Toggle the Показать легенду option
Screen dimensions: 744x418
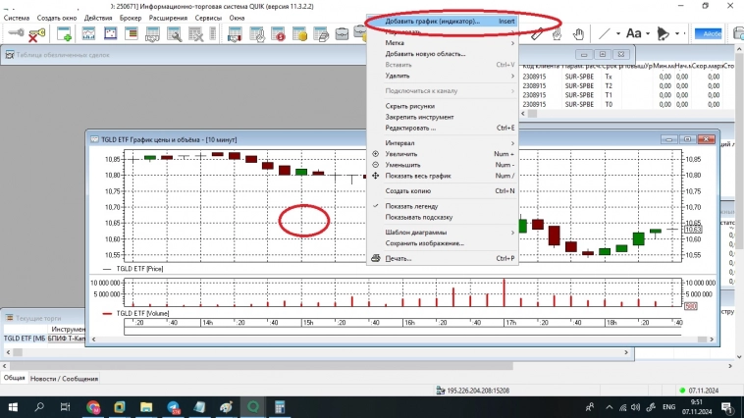tap(417, 206)
